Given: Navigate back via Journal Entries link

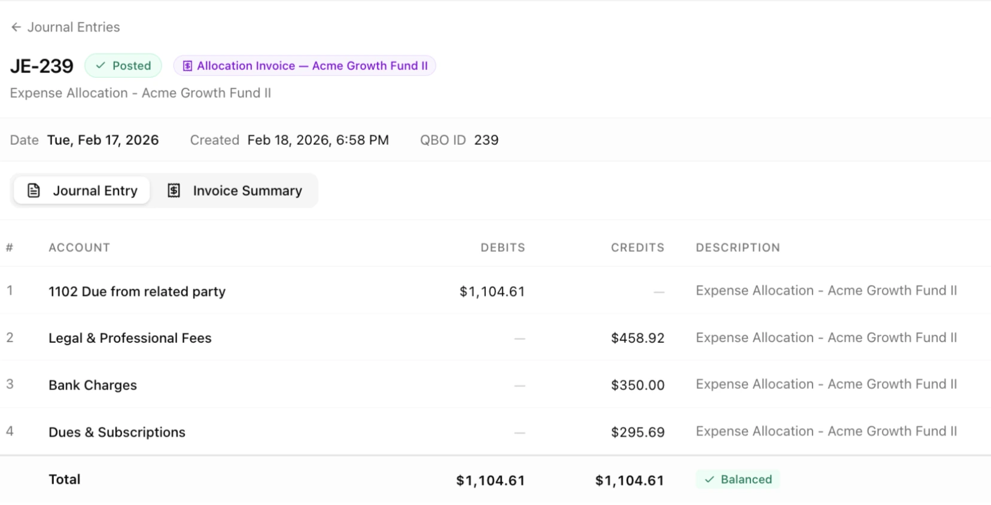Looking at the screenshot, I should coord(74,26).
